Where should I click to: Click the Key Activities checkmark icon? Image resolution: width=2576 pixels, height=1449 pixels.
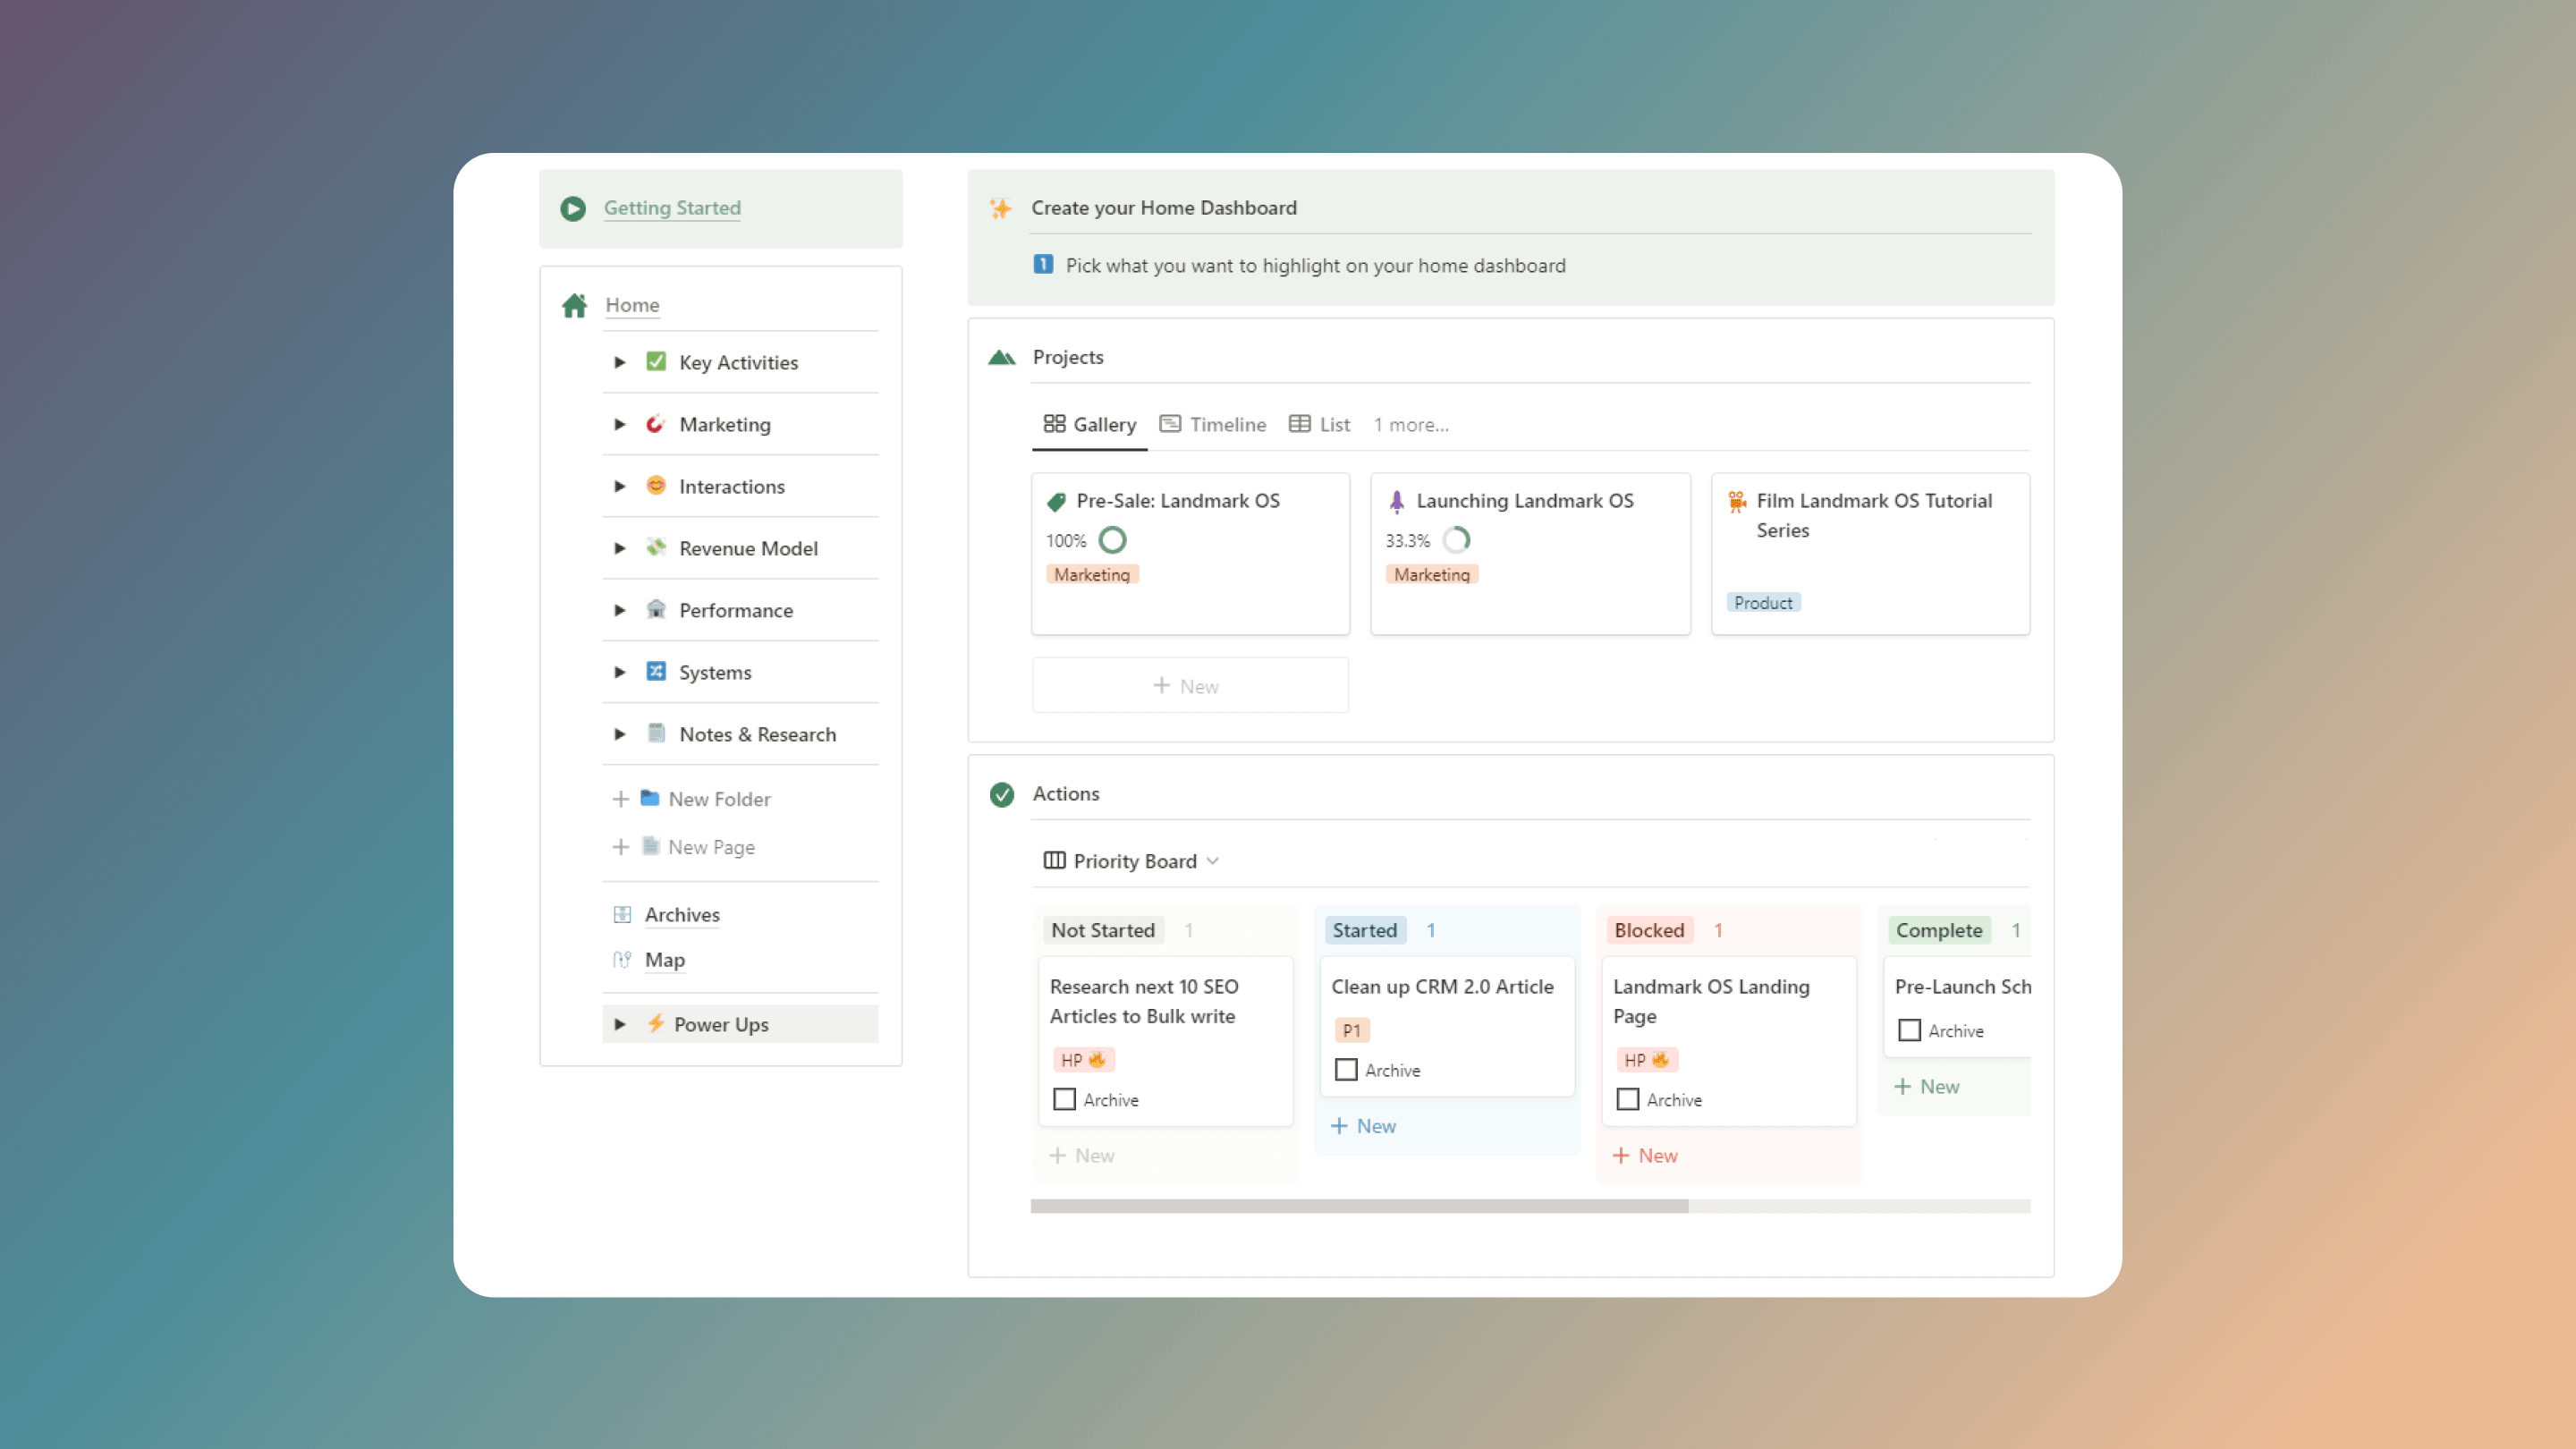pos(656,362)
